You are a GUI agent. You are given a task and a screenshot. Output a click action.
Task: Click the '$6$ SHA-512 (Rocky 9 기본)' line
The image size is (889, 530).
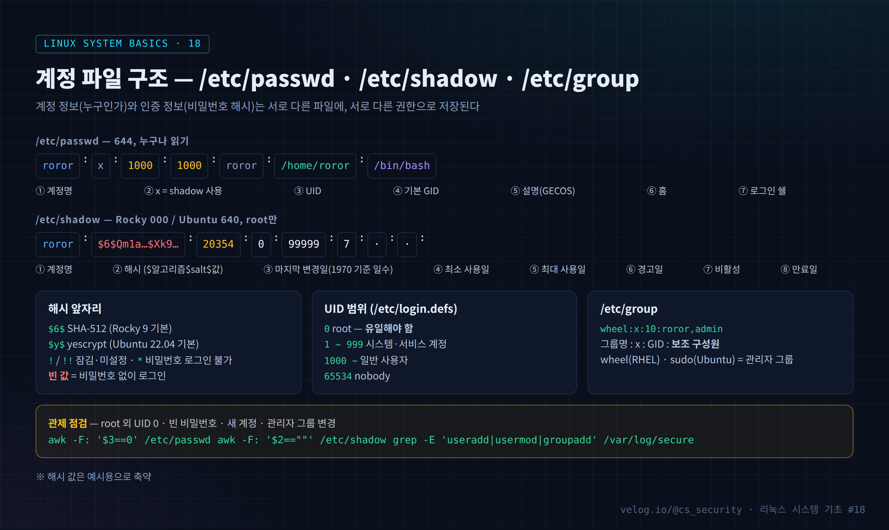click(110, 329)
